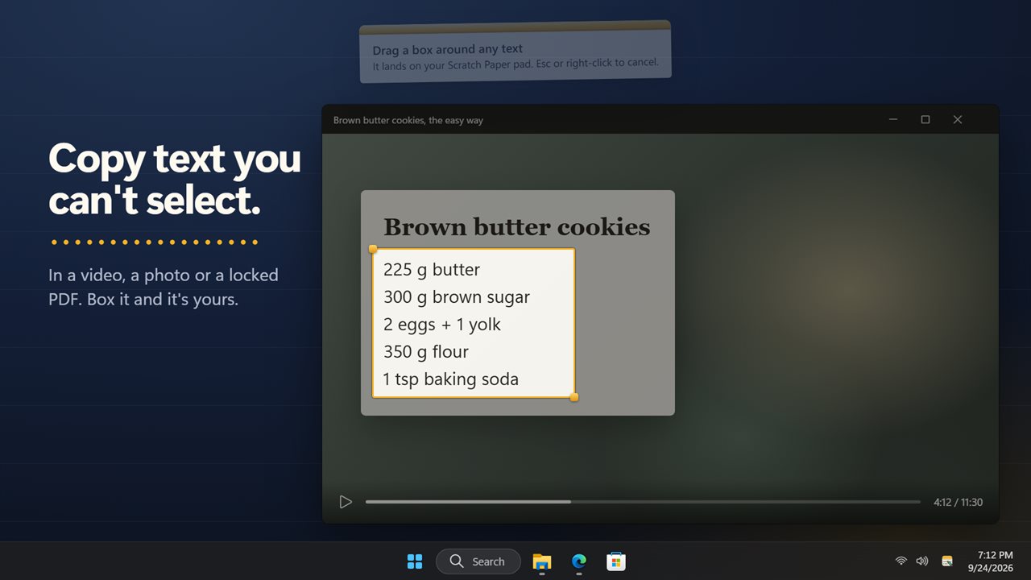Click the '225 g butter' line
1031x580 pixels.
click(432, 270)
